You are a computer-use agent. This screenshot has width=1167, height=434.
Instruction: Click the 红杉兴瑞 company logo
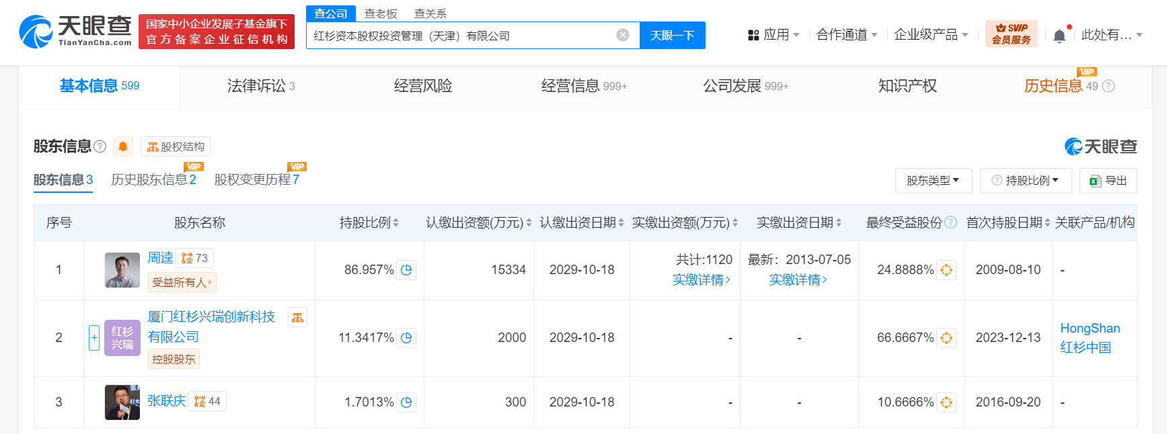point(122,338)
